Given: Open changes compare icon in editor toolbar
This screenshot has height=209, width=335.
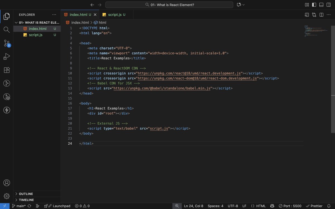Looking at the screenshot, I should [314, 15].
